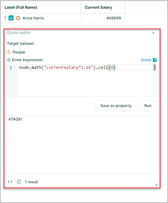Click the Save as property button
The height and width of the screenshot is (203, 168).
(116, 106)
